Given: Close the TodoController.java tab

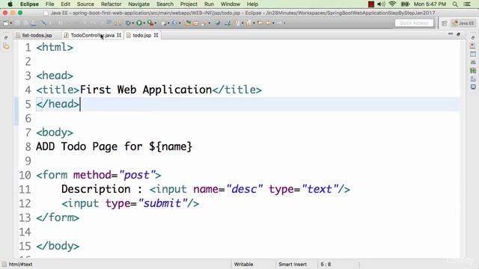Looking at the screenshot, I should click(119, 35).
